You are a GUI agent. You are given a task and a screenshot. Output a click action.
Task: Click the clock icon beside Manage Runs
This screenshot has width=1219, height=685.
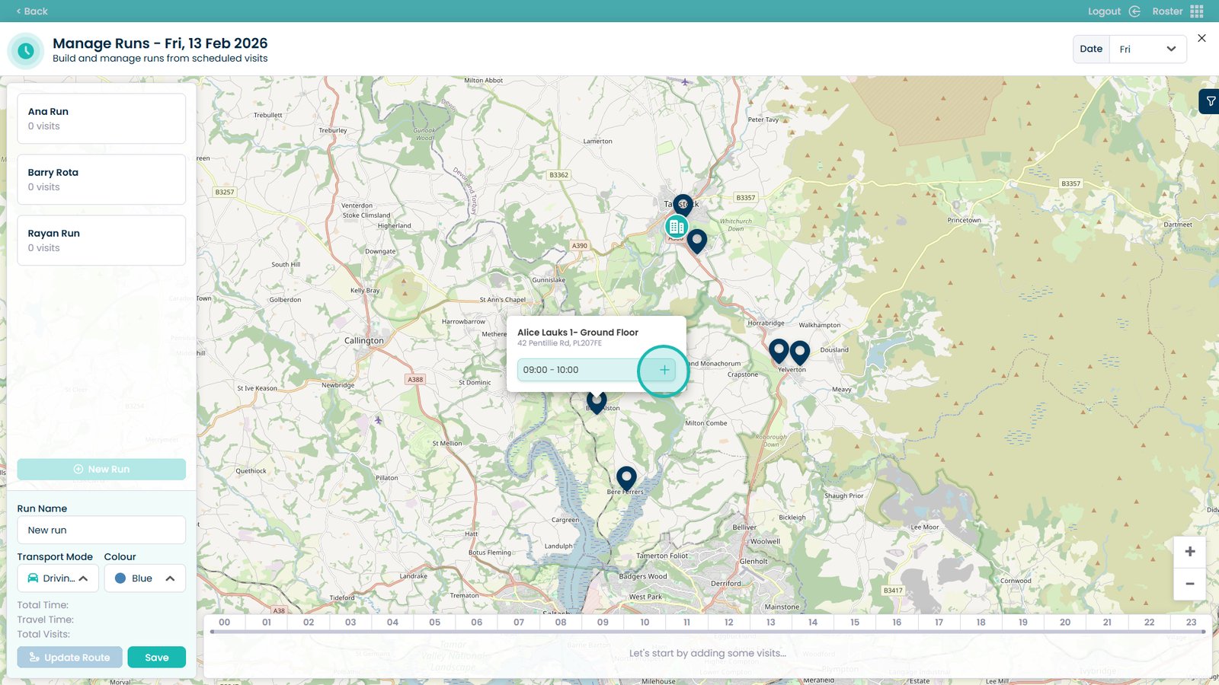point(26,51)
